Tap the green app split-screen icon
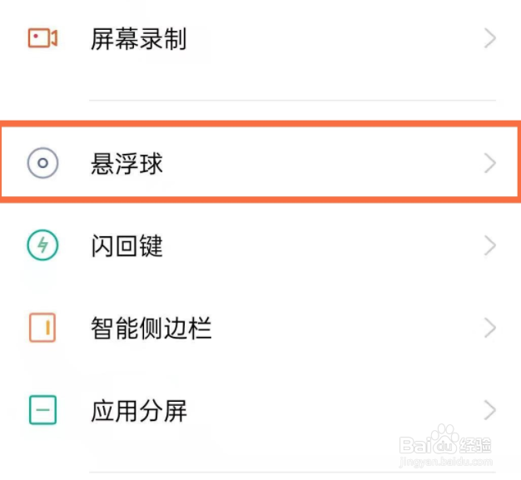The image size is (521, 480). click(x=42, y=410)
